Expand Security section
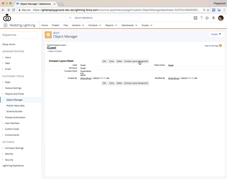 (x=3, y=160)
